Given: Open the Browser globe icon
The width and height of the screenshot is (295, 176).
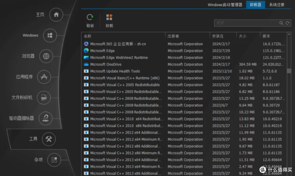Looking at the screenshot, I should coord(46,56).
